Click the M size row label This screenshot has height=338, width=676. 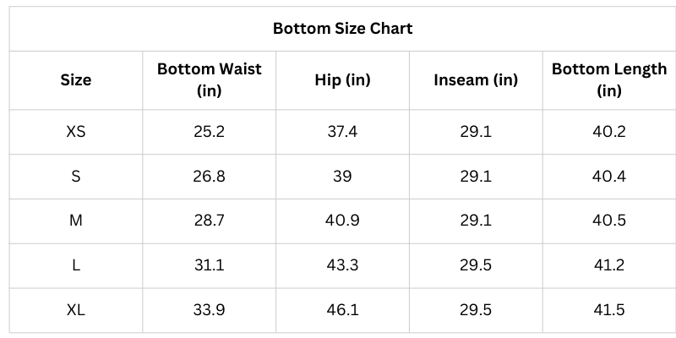pos(76,221)
